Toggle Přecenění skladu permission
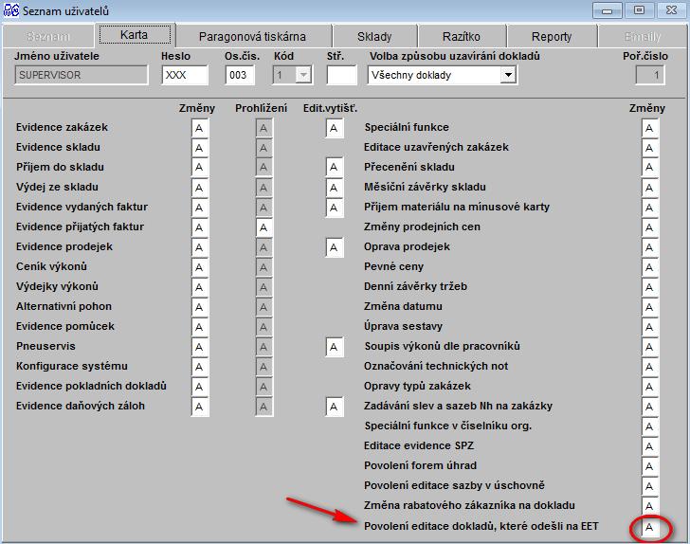The height and width of the screenshot is (544, 690). (649, 168)
